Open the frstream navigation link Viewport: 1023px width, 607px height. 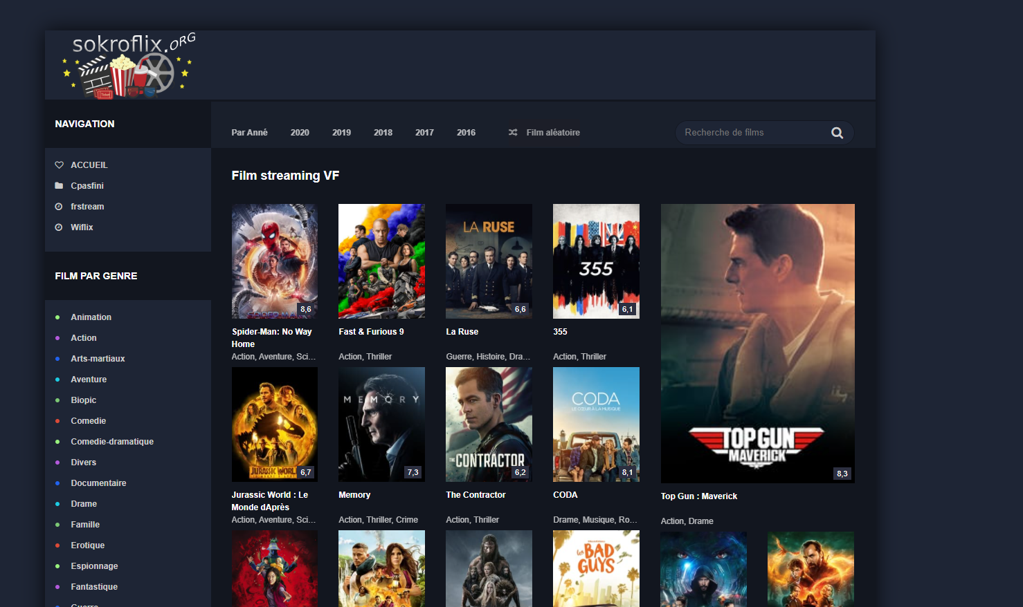tap(87, 207)
